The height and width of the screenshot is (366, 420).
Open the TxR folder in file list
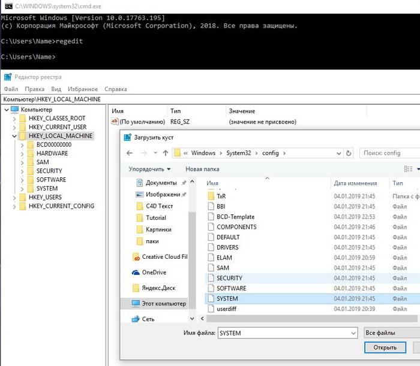point(221,196)
